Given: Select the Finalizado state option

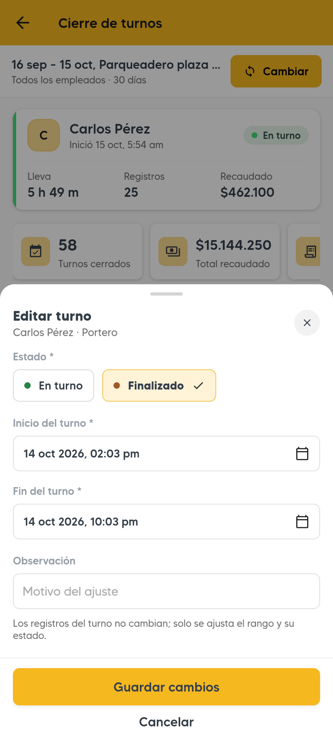Looking at the screenshot, I should pyautogui.click(x=159, y=385).
